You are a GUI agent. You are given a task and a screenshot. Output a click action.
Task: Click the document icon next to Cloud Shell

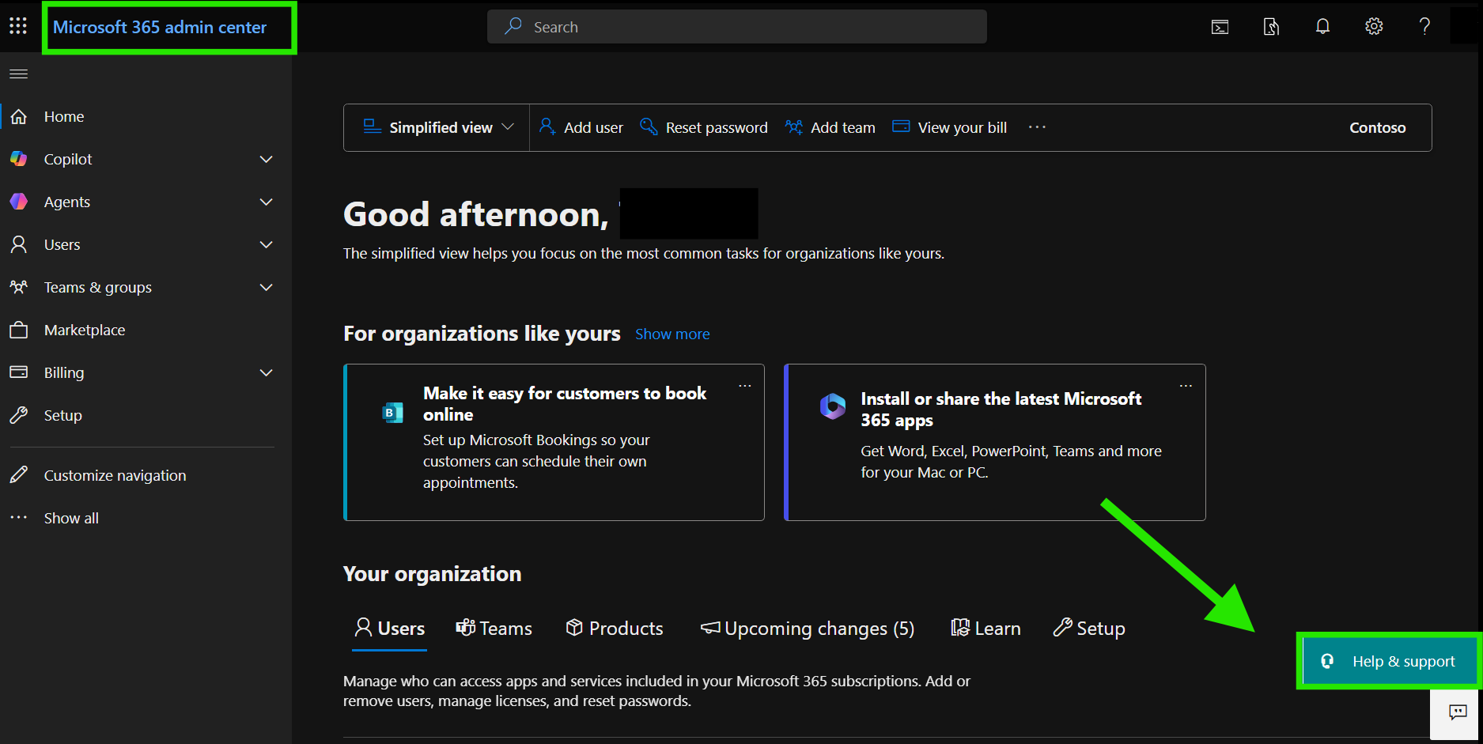(1271, 27)
